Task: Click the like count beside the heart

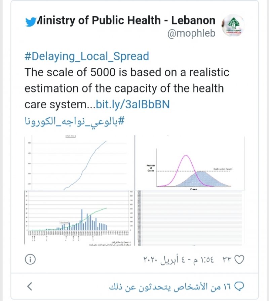Action: click(x=225, y=260)
